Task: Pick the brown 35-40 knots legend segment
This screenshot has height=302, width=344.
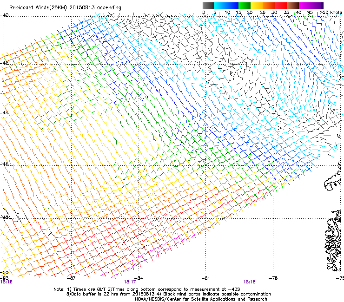Action: pos(293,6)
